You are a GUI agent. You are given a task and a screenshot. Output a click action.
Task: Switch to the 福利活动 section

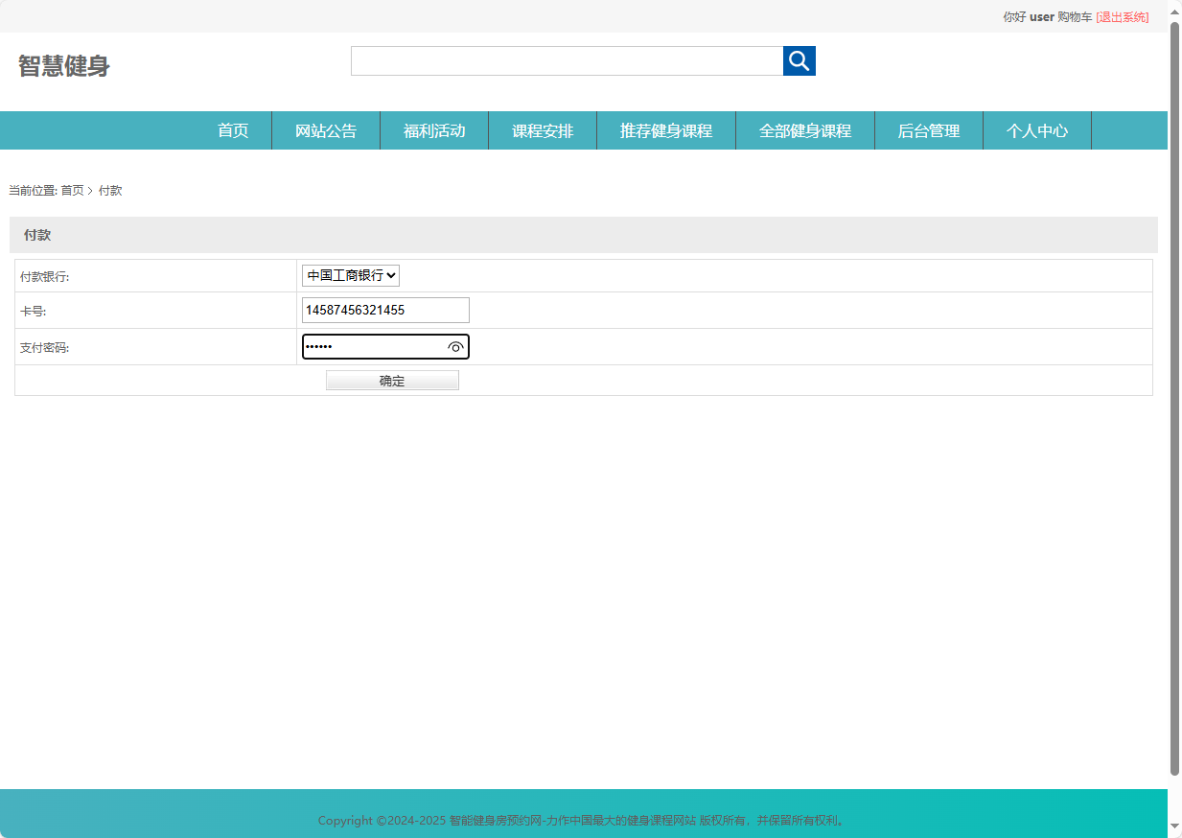[433, 130]
